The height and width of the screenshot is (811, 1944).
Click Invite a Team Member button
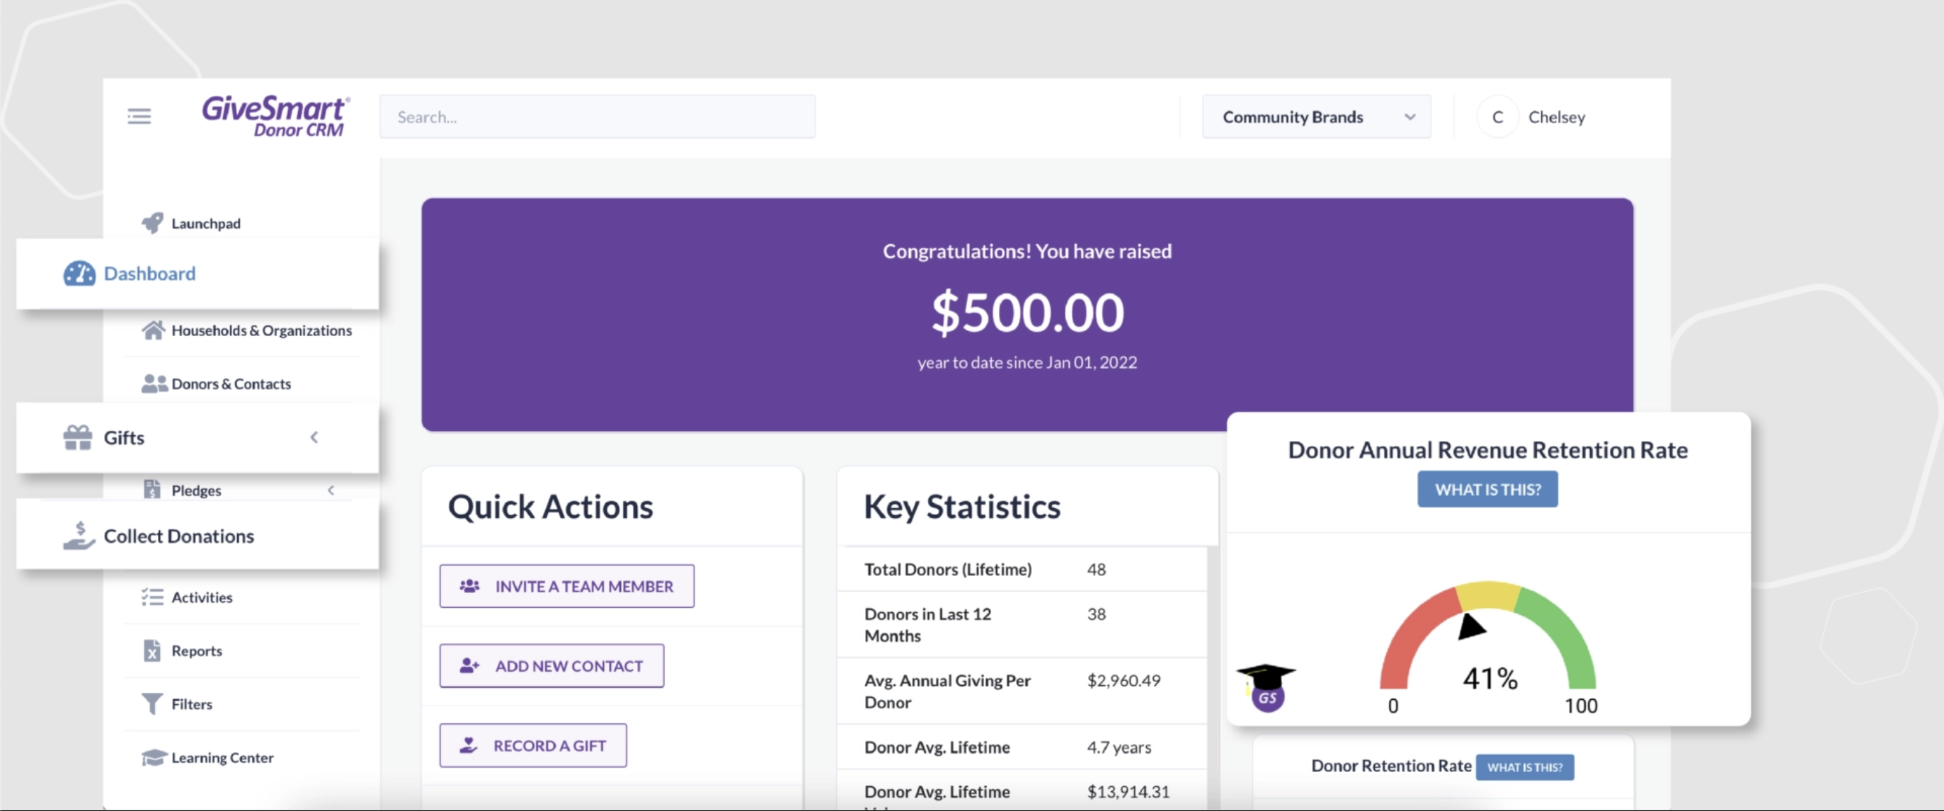(x=567, y=586)
